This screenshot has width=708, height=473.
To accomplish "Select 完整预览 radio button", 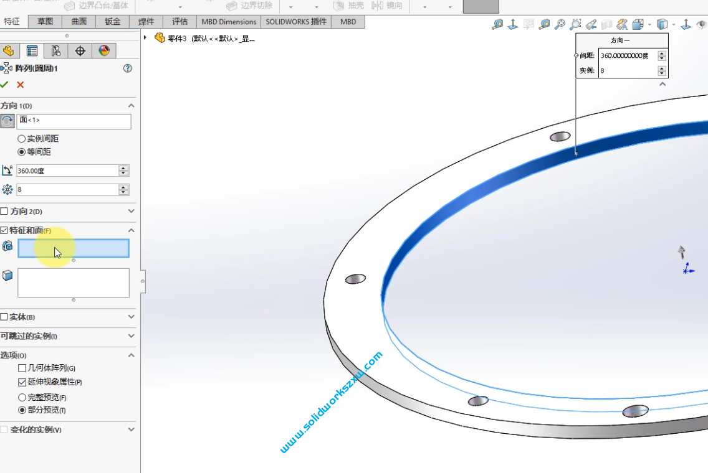I will [22, 397].
